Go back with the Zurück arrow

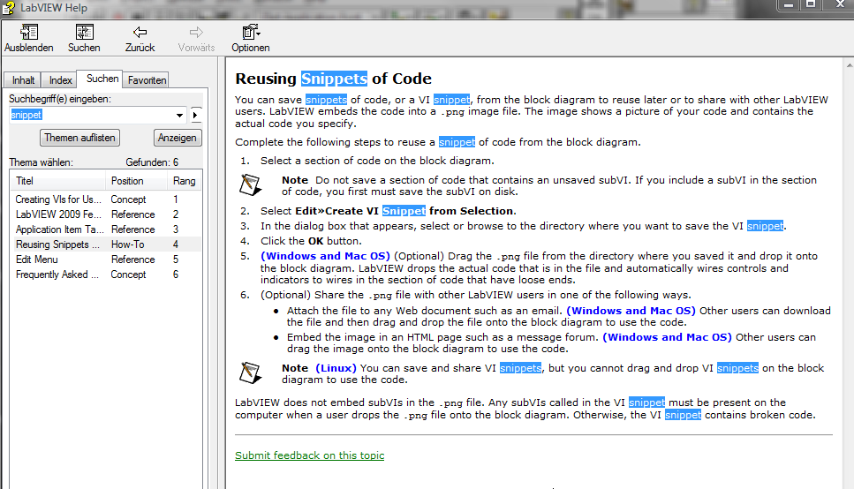[x=140, y=38]
